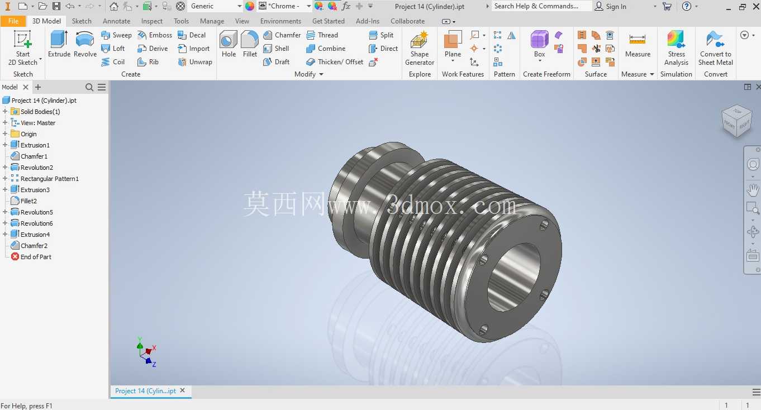Switch to the Annotate tab
The height and width of the screenshot is (410, 761).
116,21
